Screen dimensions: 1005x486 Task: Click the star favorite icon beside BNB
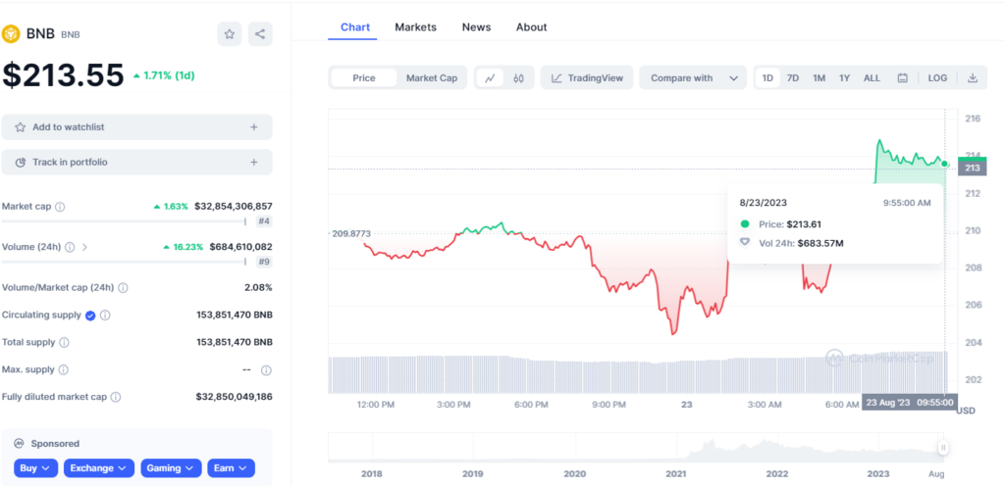(229, 34)
